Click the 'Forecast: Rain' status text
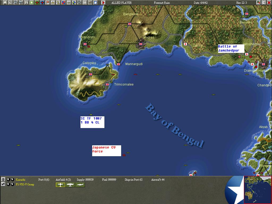This screenshot has height=204, width=272. click(162, 3)
